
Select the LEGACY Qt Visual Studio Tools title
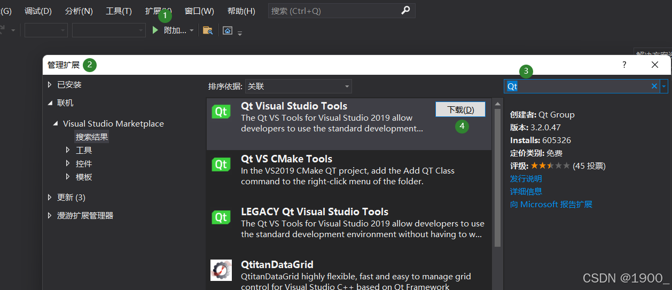pos(315,211)
